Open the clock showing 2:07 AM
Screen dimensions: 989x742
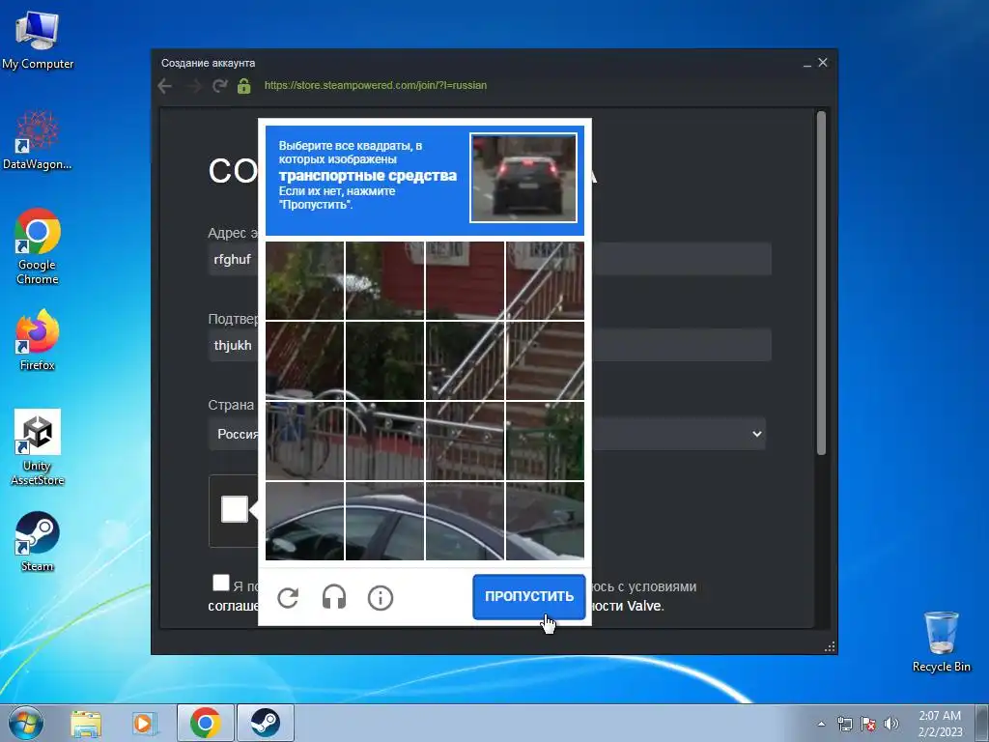[x=940, y=724]
